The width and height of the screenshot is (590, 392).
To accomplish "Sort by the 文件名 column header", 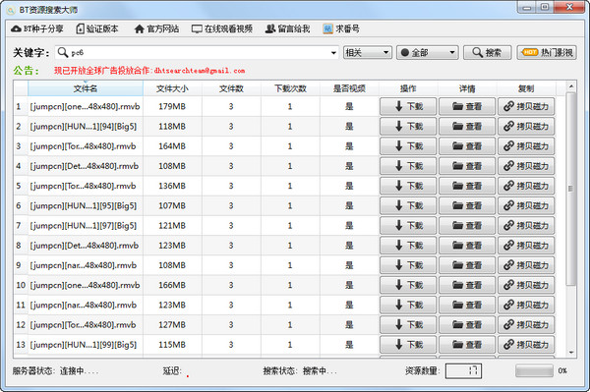I will click(x=86, y=88).
